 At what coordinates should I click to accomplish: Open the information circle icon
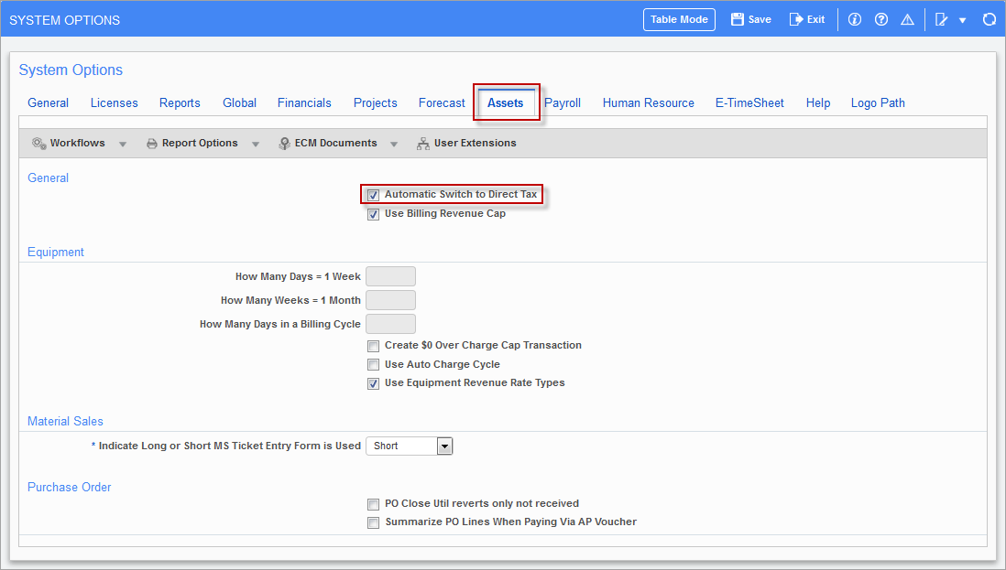[x=855, y=19]
